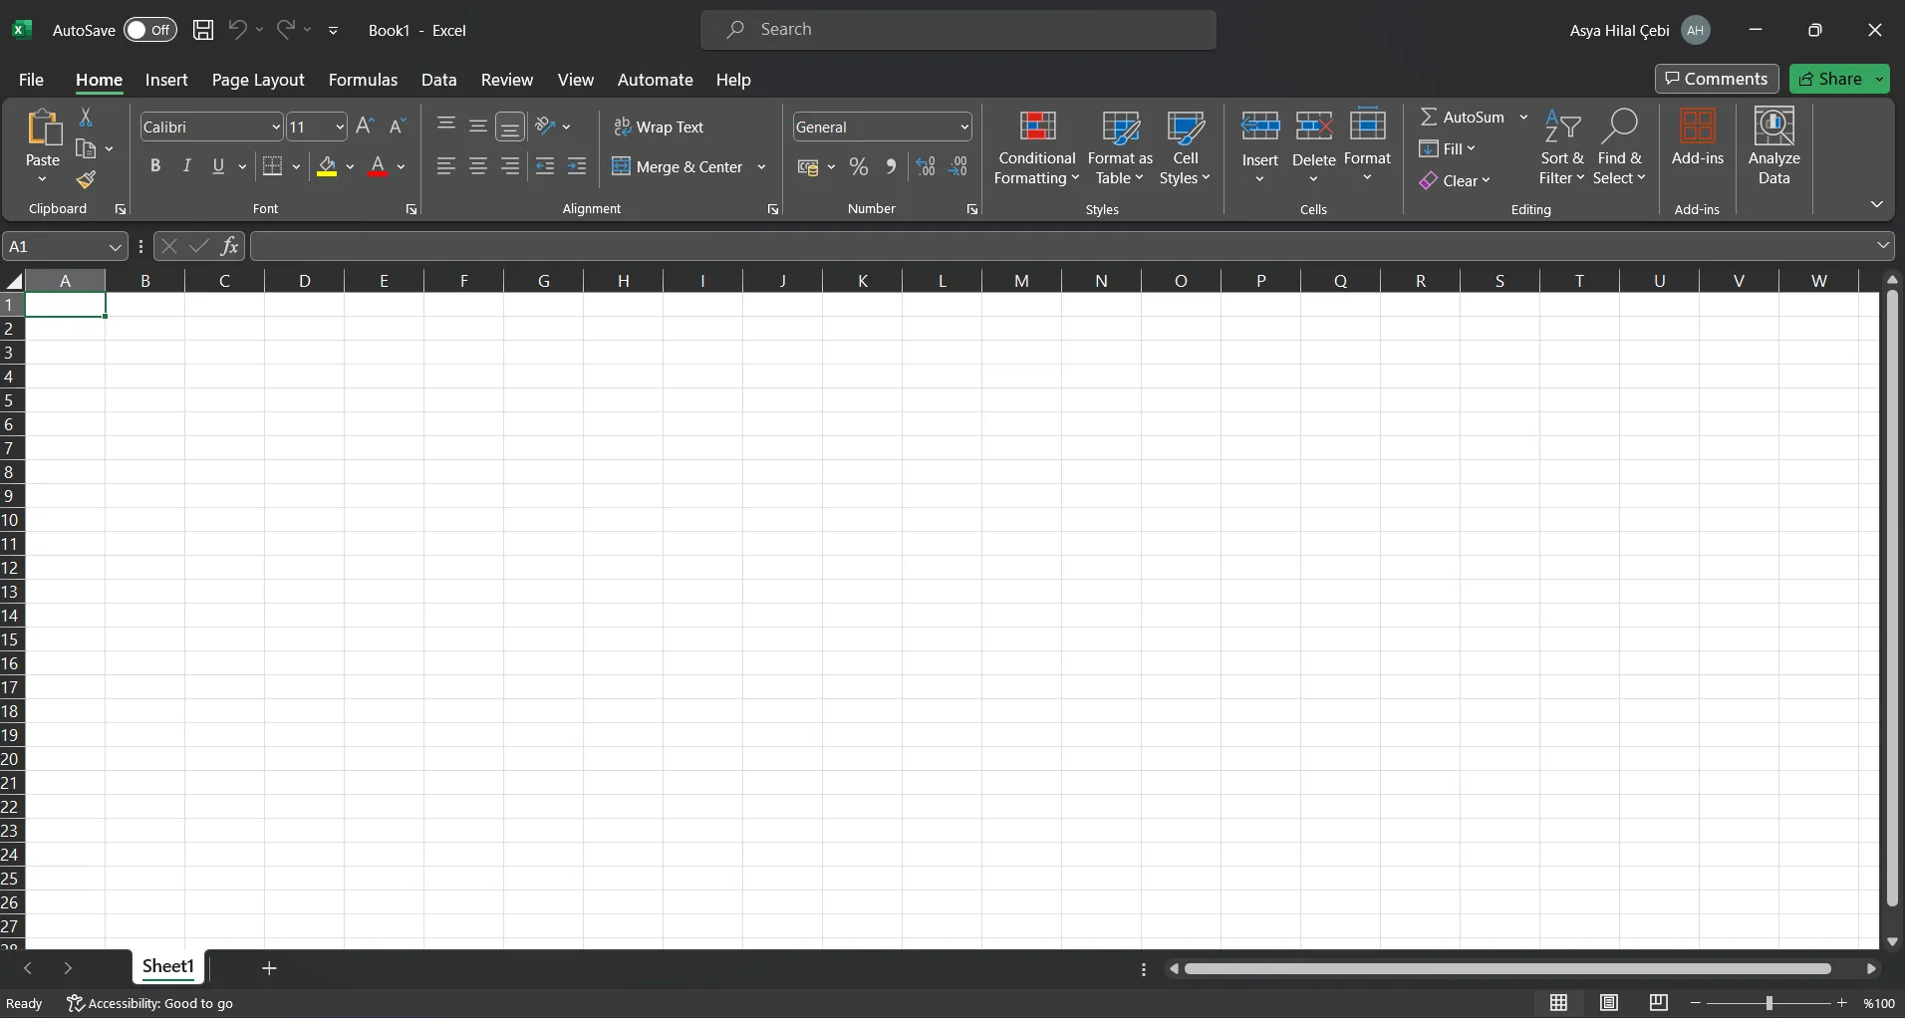This screenshot has height=1018, width=1905.
Task: Switch to the Page Layout tab
Action: tap(258, 80)
